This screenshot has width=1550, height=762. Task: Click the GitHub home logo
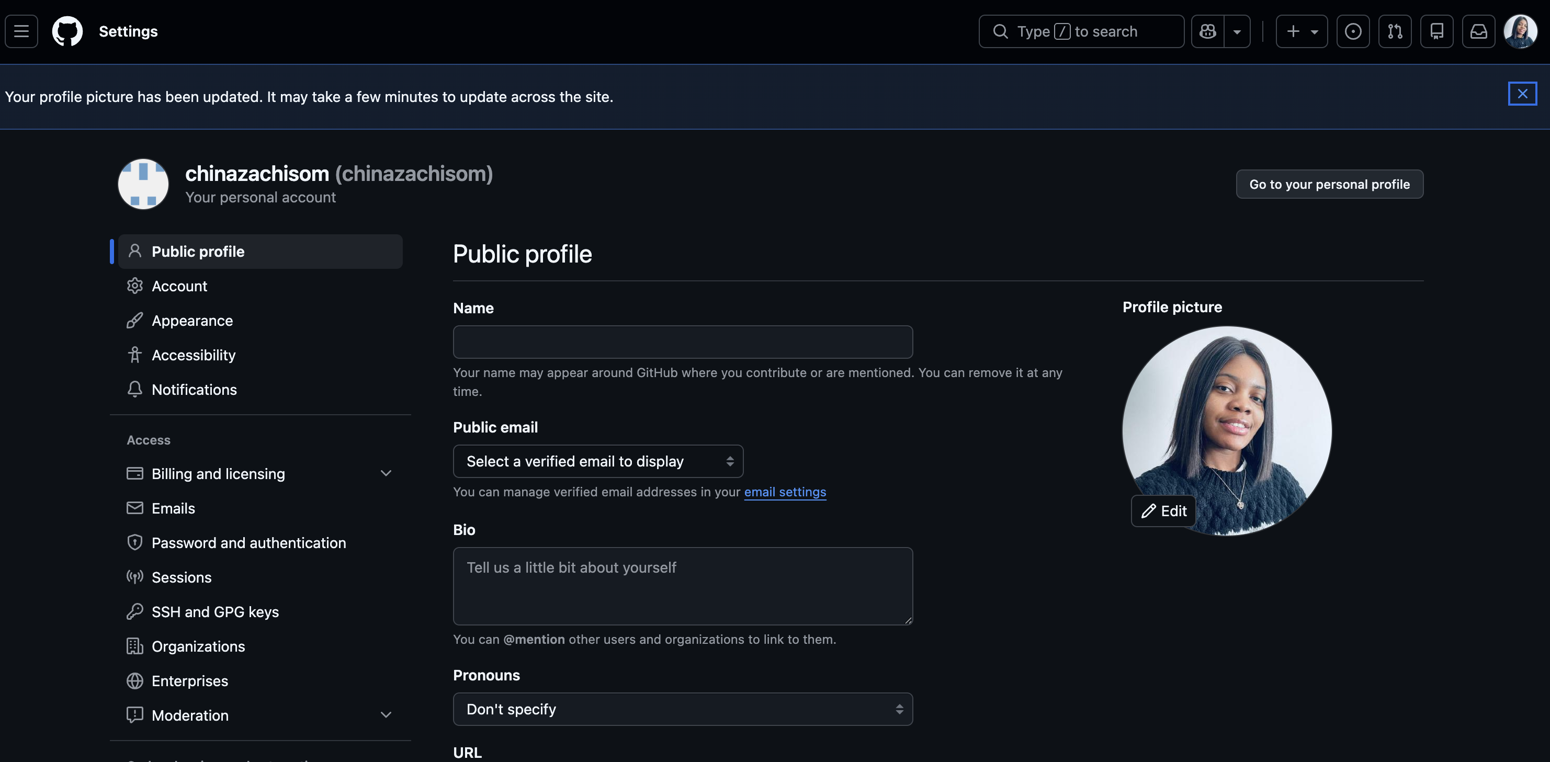pyautogui.click(x=67, y=31)
